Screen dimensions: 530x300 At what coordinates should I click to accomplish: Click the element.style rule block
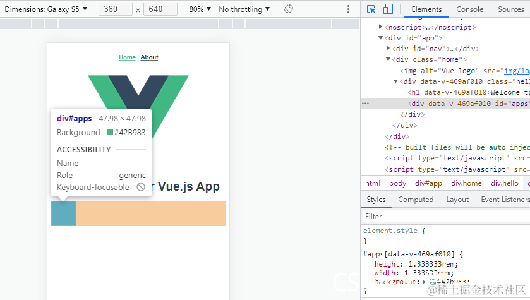[x=445, y=236]
